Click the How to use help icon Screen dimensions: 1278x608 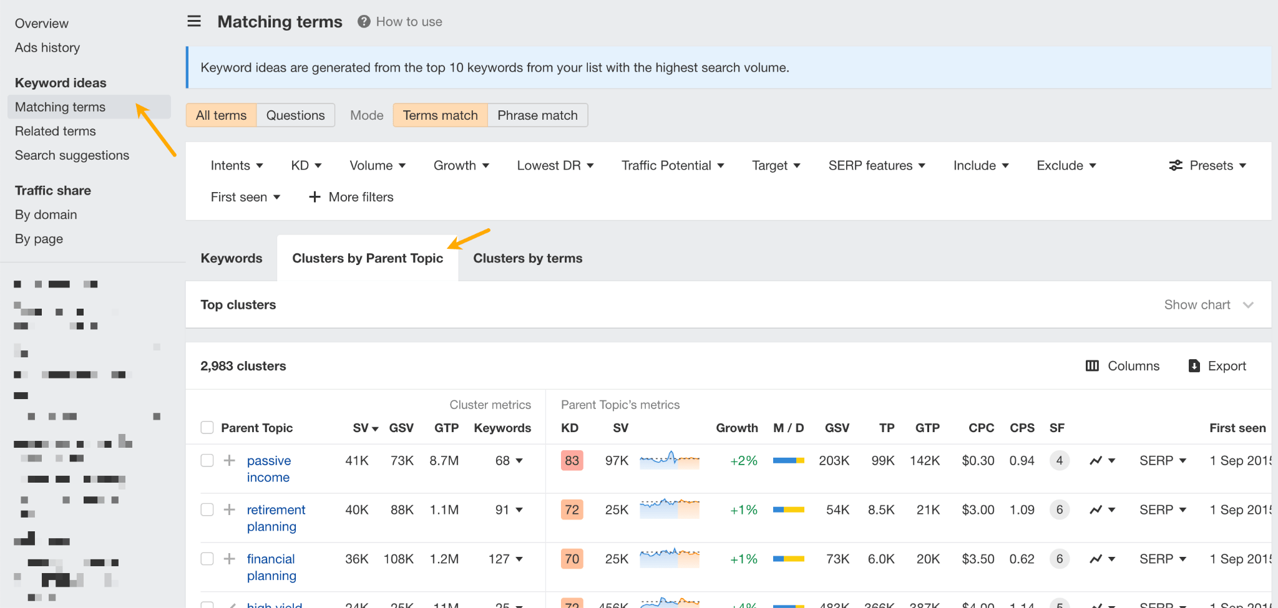364,21
